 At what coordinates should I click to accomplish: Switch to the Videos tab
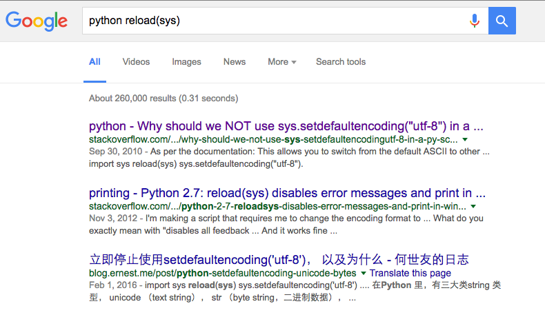coord(136,62)
